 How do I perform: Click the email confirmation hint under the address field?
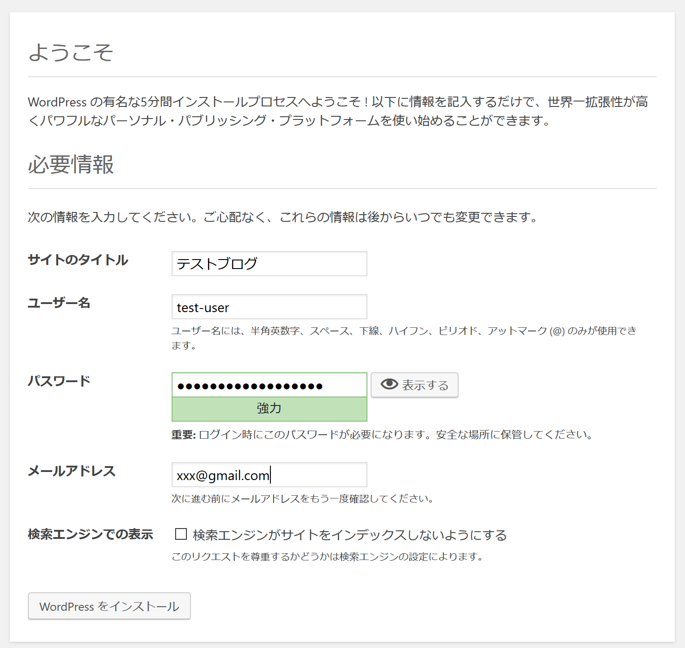(302, 498)
